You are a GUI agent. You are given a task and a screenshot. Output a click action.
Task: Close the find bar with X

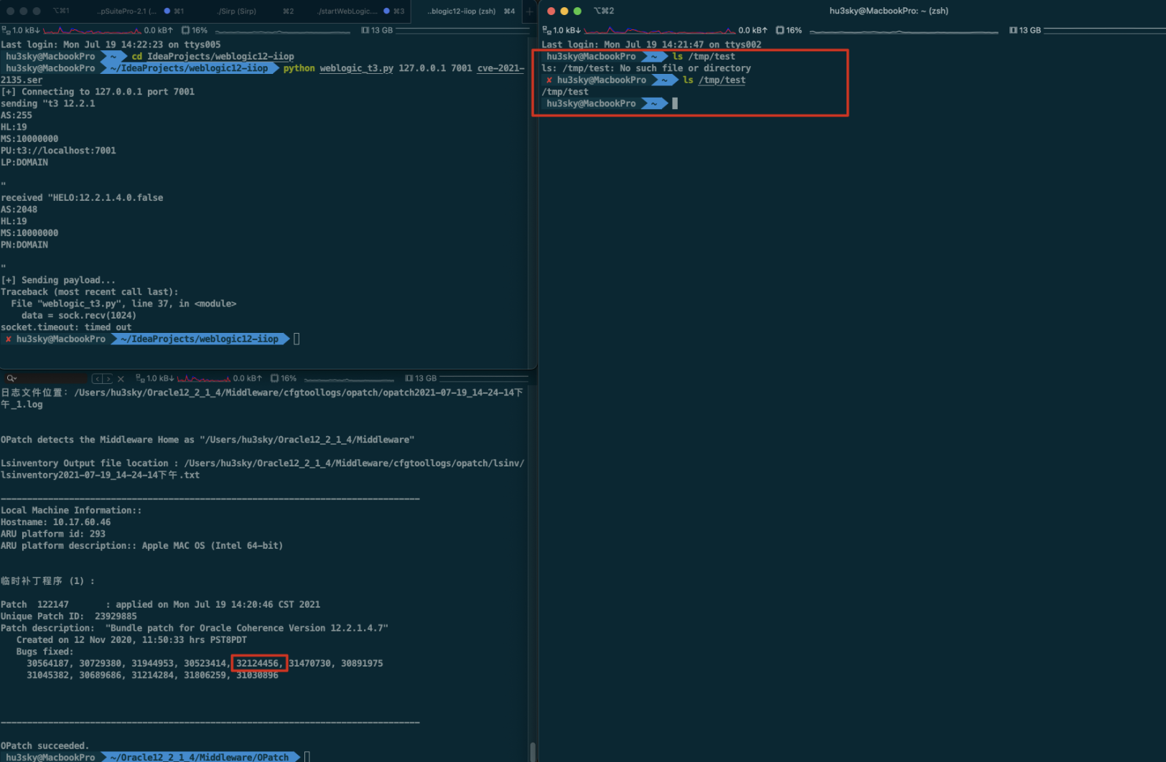coord(121,378)
